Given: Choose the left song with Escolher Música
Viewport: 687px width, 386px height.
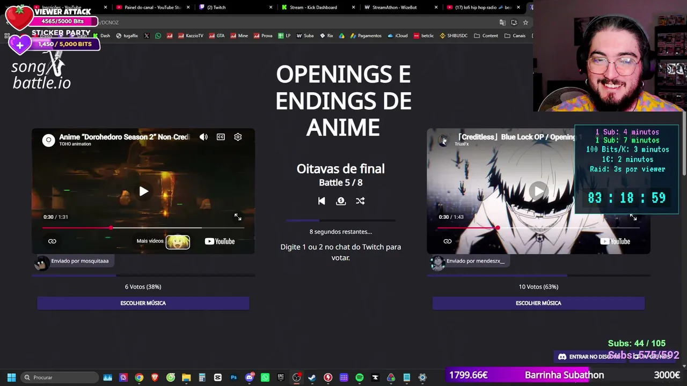Looking at the screenshot, I should (143, 303).
